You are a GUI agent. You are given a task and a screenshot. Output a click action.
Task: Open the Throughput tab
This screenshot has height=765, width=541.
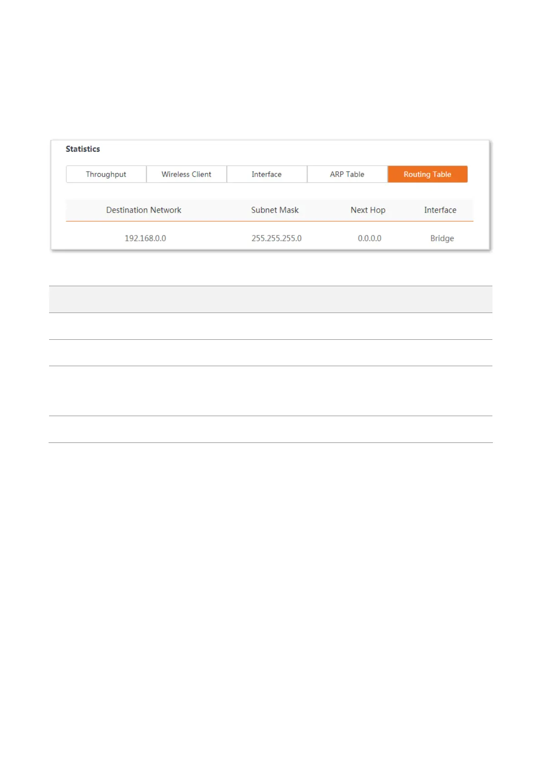coord(106,174)
